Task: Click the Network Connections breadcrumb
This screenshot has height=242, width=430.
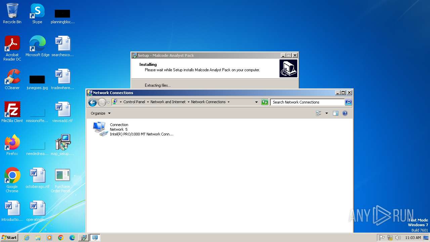Action: [208, 102]
